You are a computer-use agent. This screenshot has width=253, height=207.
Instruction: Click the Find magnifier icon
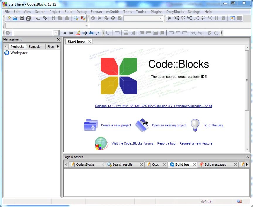[76, 18]
